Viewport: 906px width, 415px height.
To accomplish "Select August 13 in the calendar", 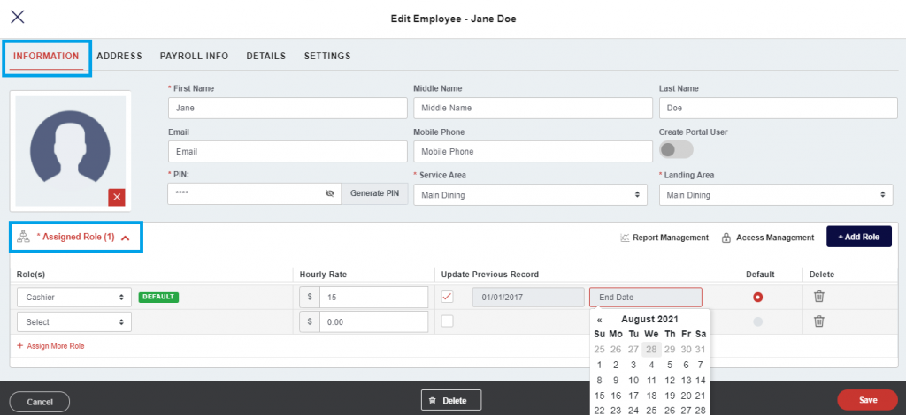I will coord(686,381).
